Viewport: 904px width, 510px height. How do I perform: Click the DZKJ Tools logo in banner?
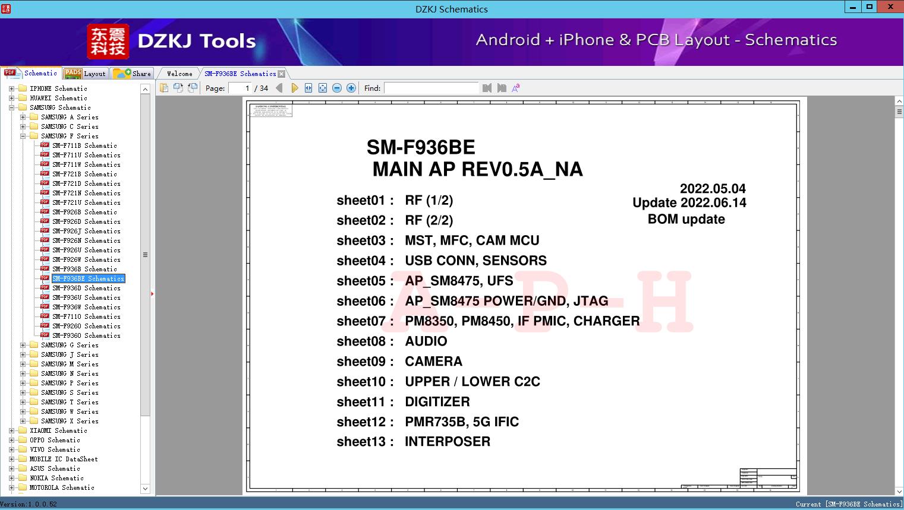click(x=171, y=41)
